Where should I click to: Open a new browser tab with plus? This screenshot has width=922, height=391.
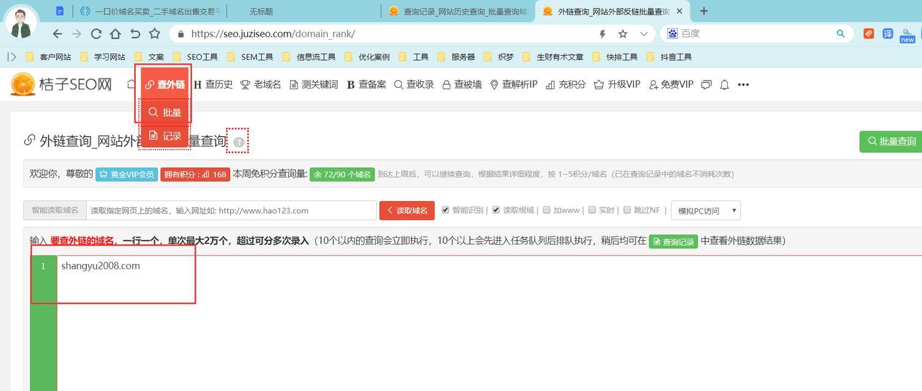[x=704, y=11]
